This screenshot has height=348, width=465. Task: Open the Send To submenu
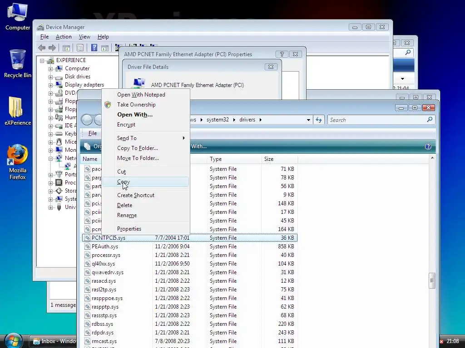pyautogui.click(x=145, y=138)
